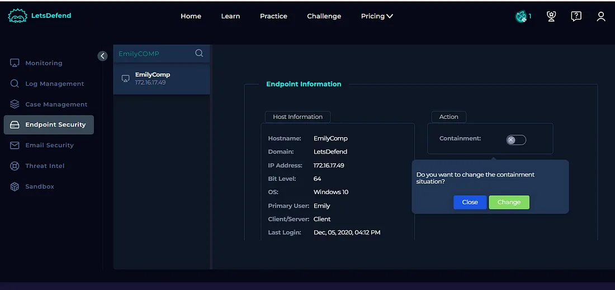The height and width of the screenshot is (290, 615).
Task: Click the monitor icon beside EmilyComp
Action: [x=125, y=78]
